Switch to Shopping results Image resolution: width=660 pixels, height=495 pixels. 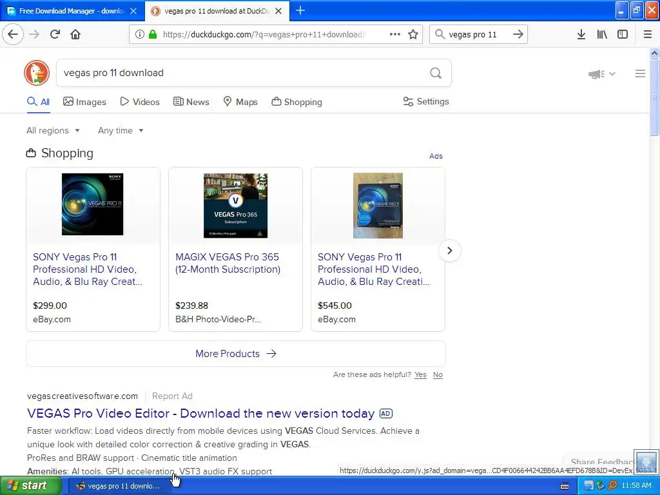click(x=296, y=102)
